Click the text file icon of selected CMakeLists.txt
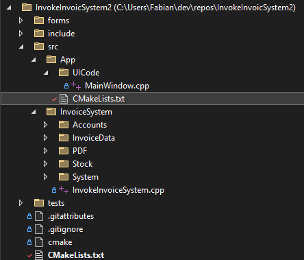 point(64,99)
